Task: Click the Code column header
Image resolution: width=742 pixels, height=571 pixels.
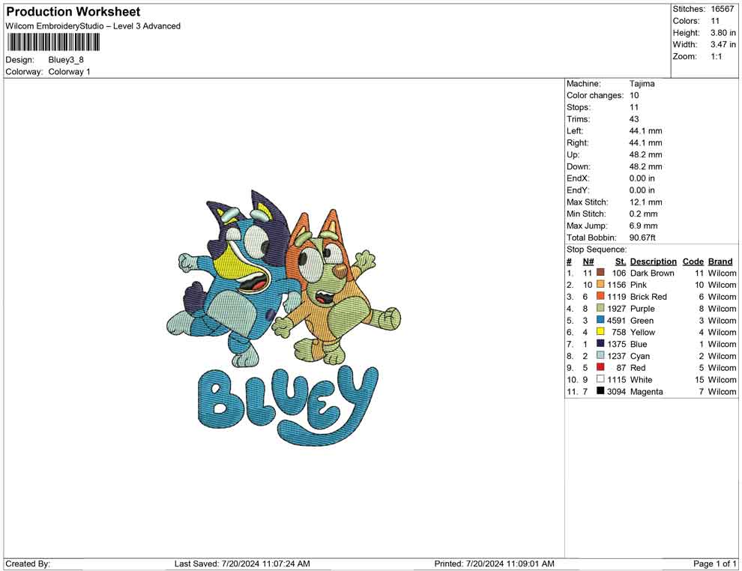Action: click(x=693, y=262)
